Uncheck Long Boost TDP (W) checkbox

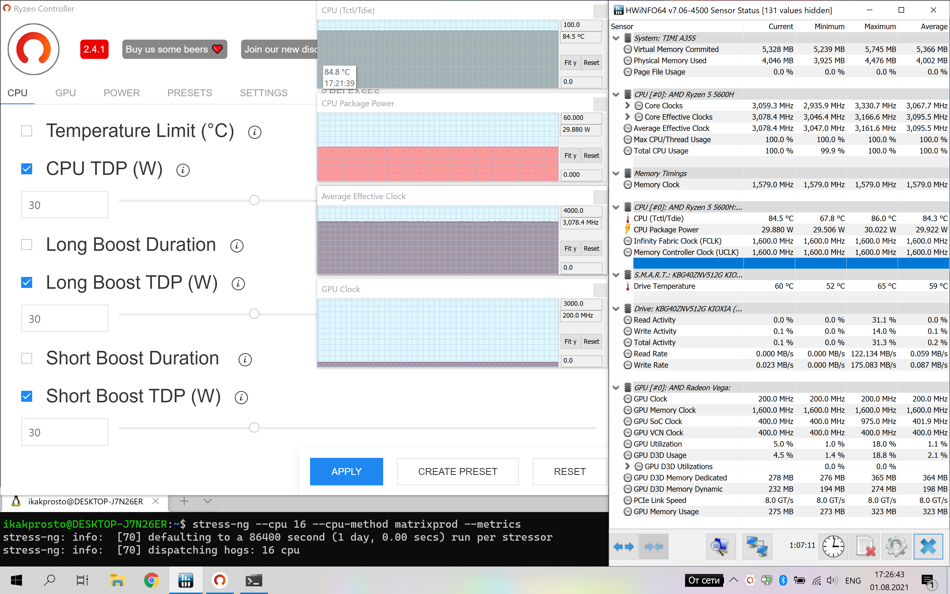click(27, 282)
